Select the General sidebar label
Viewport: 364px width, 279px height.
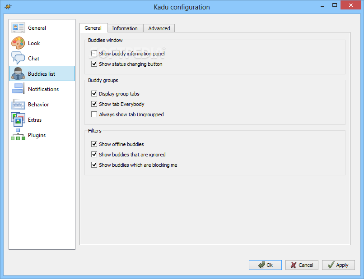click(37, 28)
